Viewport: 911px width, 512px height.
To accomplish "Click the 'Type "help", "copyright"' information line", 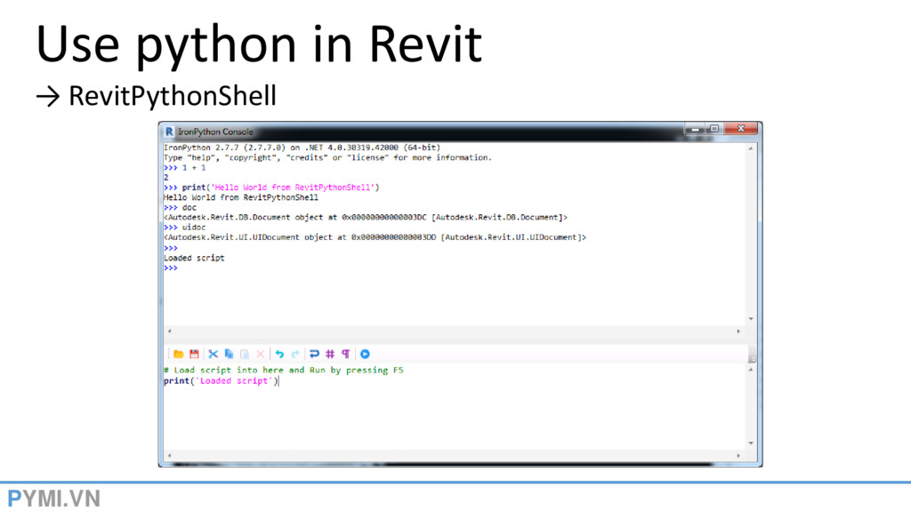I will pos(327,158).
